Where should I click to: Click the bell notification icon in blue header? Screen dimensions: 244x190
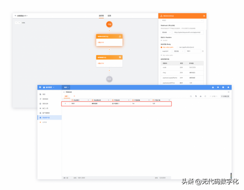click(x=218, y=87)
